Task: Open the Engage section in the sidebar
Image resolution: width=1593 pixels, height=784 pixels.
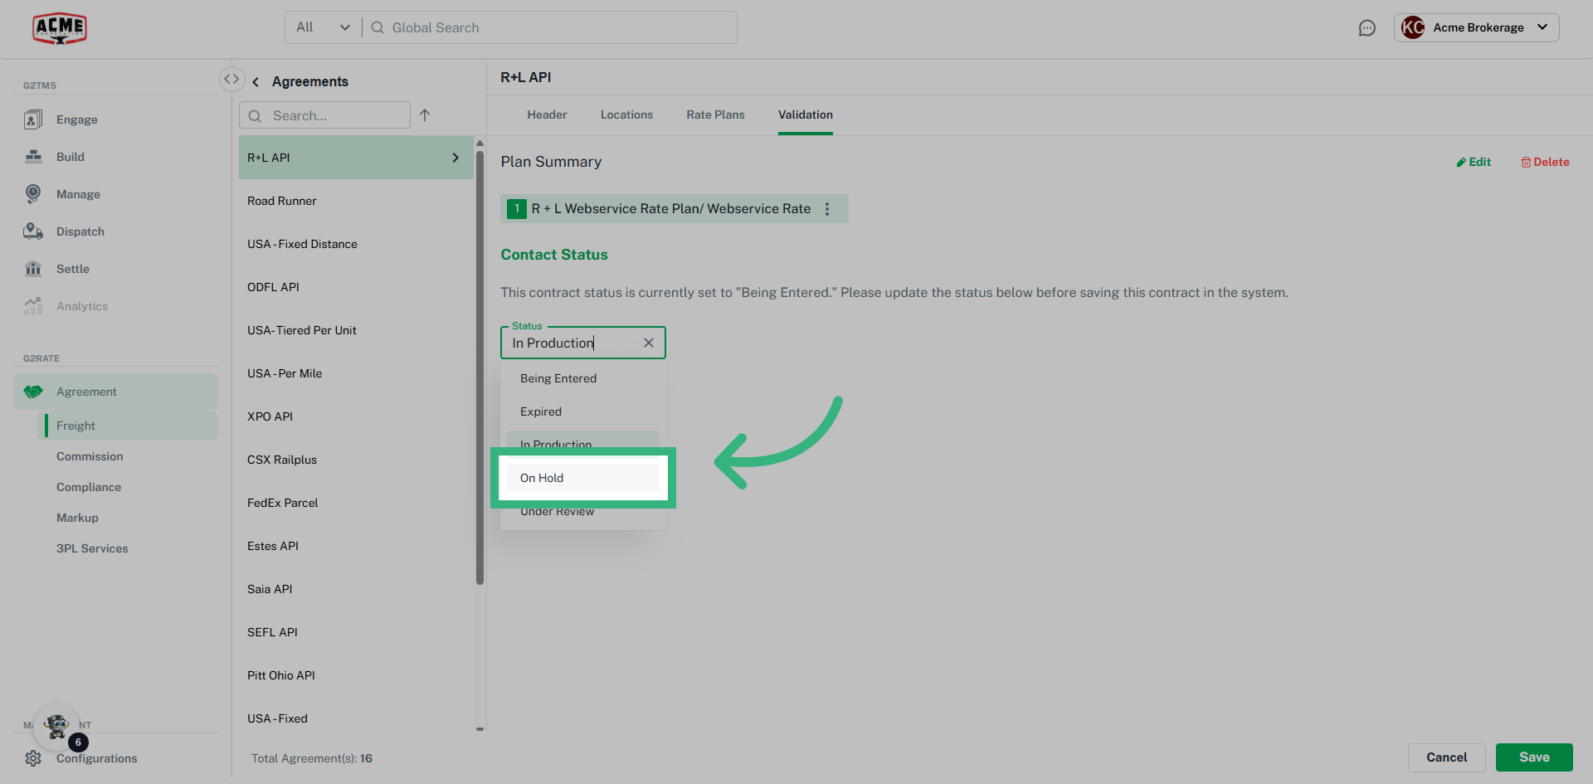Action: (x=76, y=119)
